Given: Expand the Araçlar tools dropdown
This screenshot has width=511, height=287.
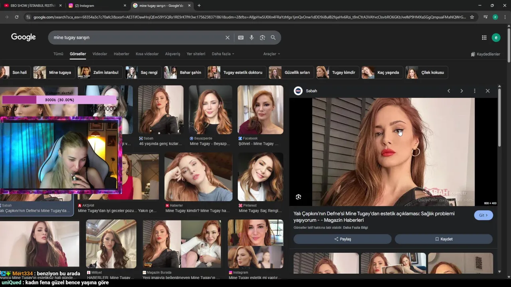Looking at the screenshot, I should (x=271, y=54).
